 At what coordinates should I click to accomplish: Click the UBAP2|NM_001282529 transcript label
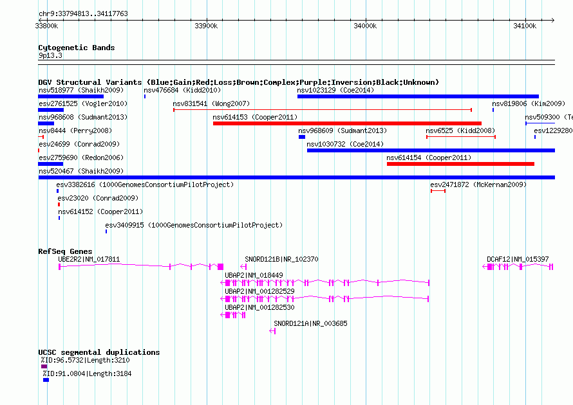(x=259, y=291)
